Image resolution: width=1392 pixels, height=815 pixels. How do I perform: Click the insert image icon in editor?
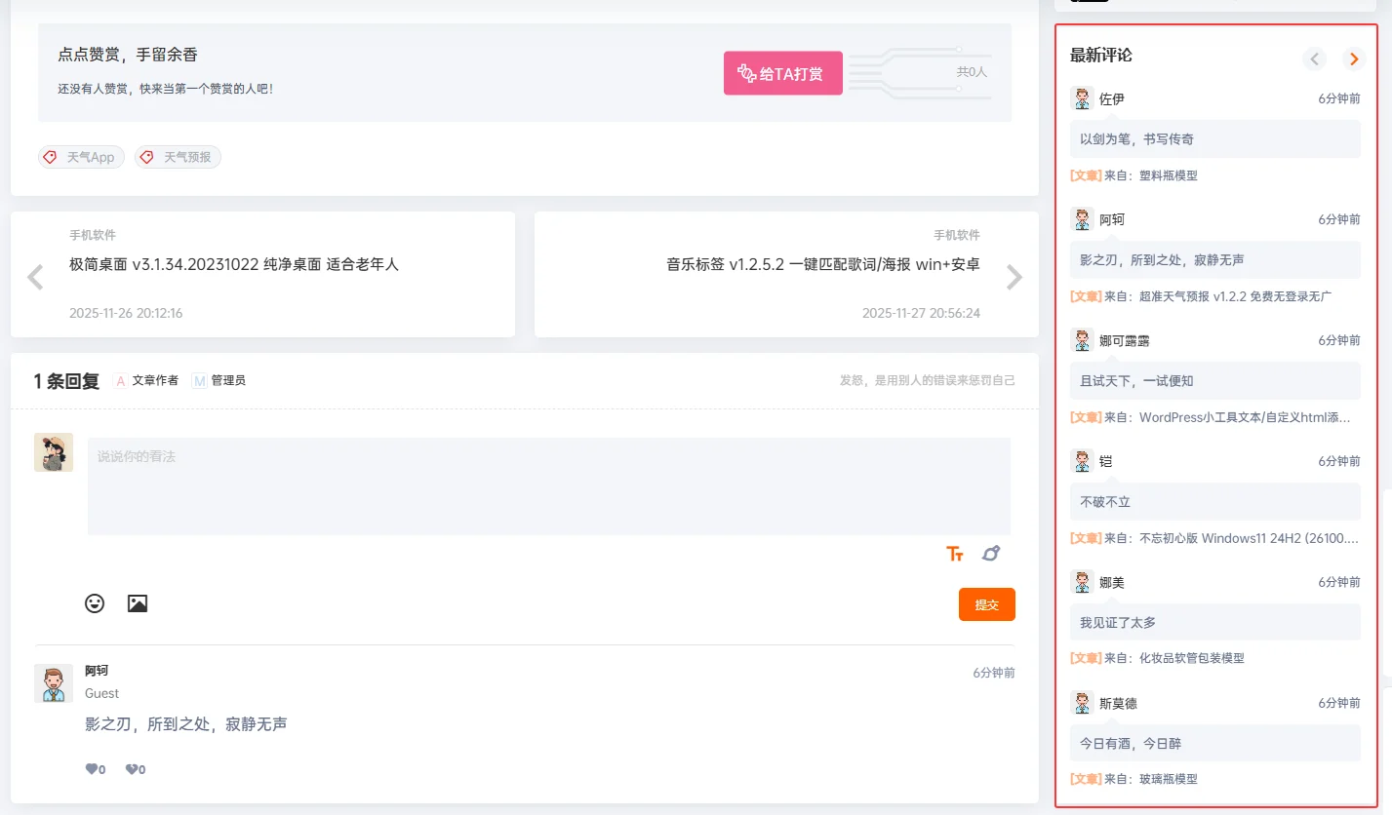coord(138,603)
